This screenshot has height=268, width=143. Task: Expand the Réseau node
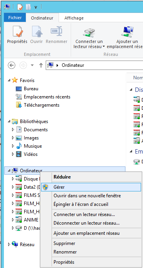(x=9, y=245)
